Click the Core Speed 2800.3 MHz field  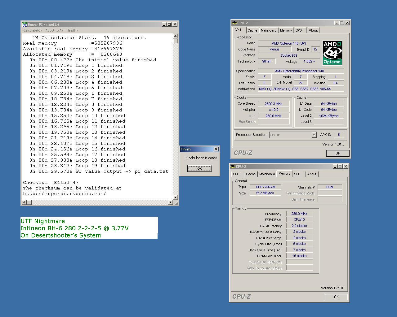click(x=273, y=104)
